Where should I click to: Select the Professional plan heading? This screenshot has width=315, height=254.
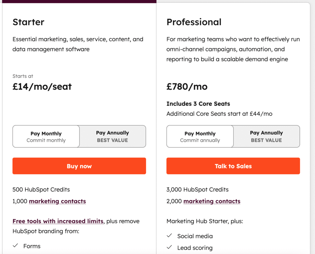[x=194, y=22]
